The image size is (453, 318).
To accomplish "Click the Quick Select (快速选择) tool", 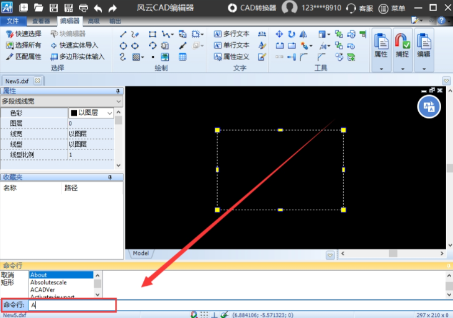I will (x=24, y=34).
